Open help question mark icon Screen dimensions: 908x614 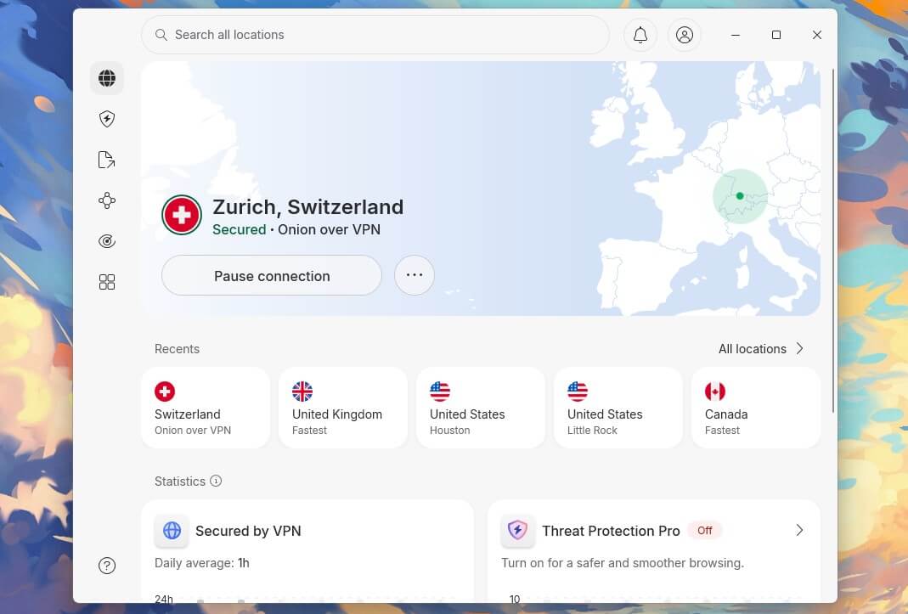coord(106,566)
